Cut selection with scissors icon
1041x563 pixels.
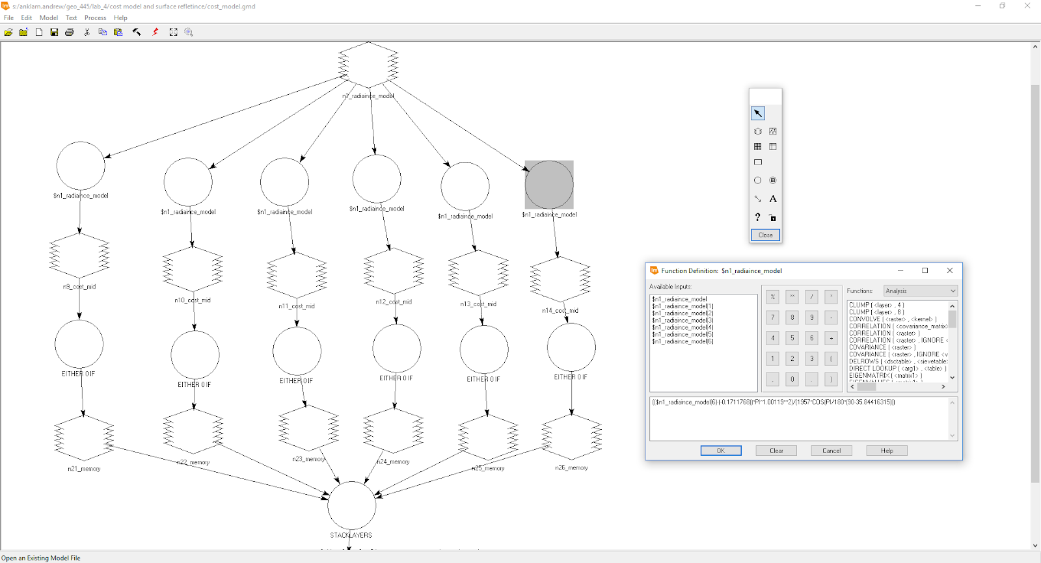(87, 32)
